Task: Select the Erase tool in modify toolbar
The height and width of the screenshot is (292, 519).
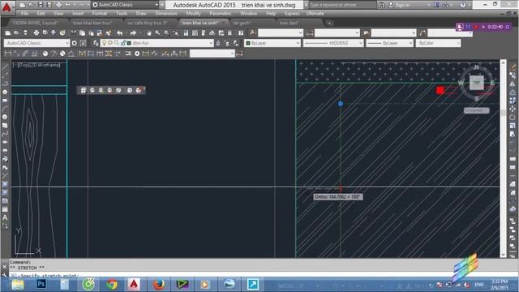Action: pos(513,67)
